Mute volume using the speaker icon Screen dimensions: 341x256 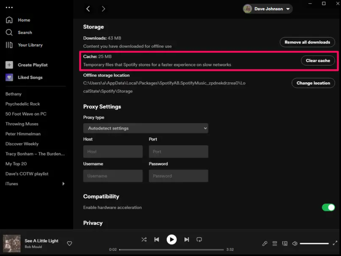pos(295,243)
